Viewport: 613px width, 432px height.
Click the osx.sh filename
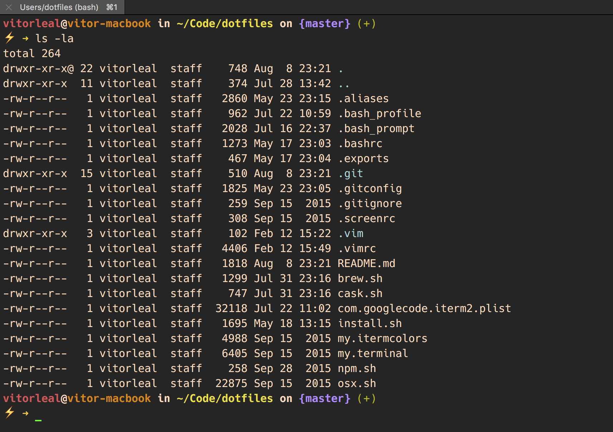pyautogui.click(x=357, y=383)
